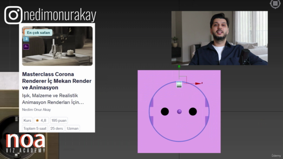Click the Premiere Pro 'Pr' icon
The height and width of the screenshot is (159, 283).
tap(26, 47)
